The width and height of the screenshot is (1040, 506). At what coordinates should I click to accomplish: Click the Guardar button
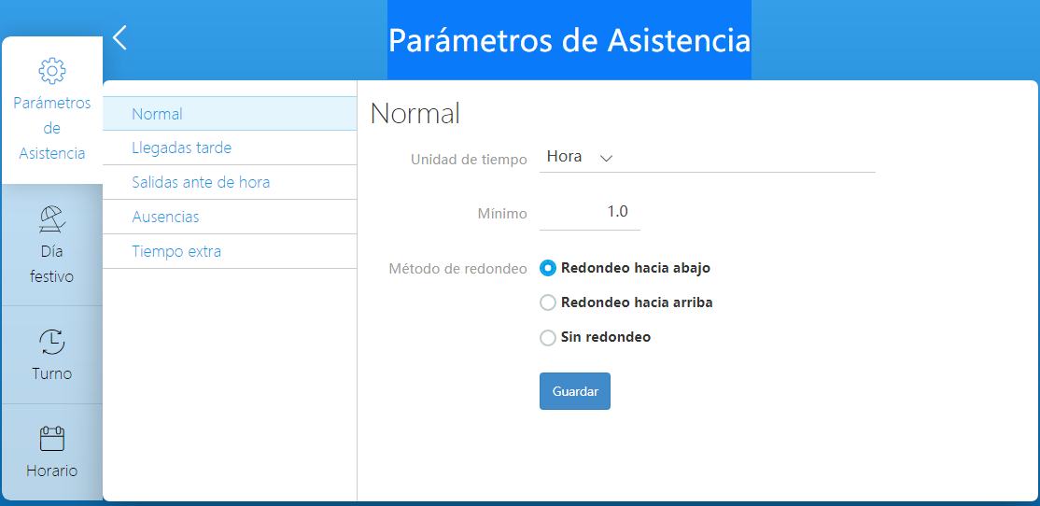coord(574,391)
